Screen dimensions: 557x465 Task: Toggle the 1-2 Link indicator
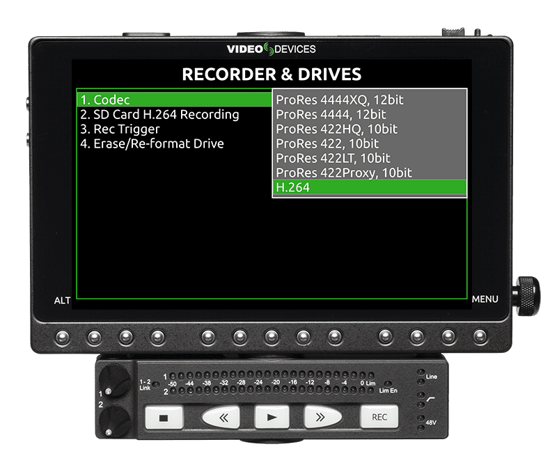pos(155,384)
